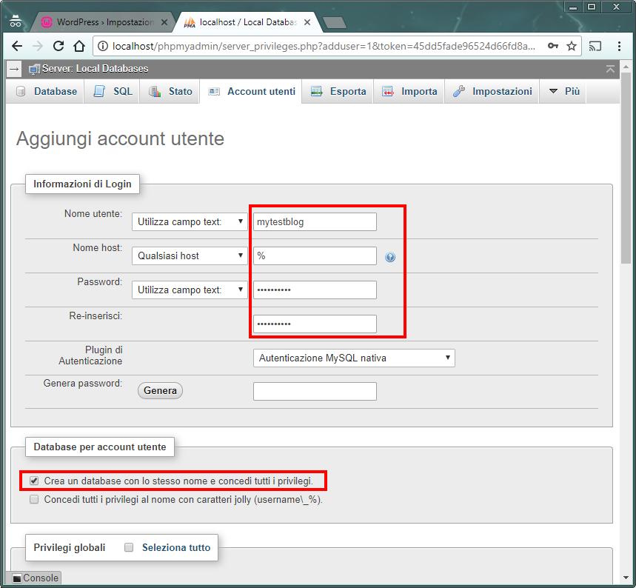Go to the browser home page
Image resolution: width=636 pixels, height=588 pixels.
[79, 46]
